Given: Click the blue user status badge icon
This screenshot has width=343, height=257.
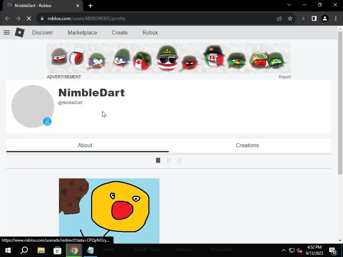Looking at the screenshot, I should (47, 121).
